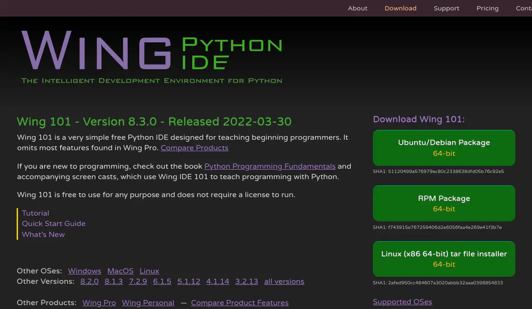
Task: Go to Wing Personal product page
Action: click(x=148, y=303)
